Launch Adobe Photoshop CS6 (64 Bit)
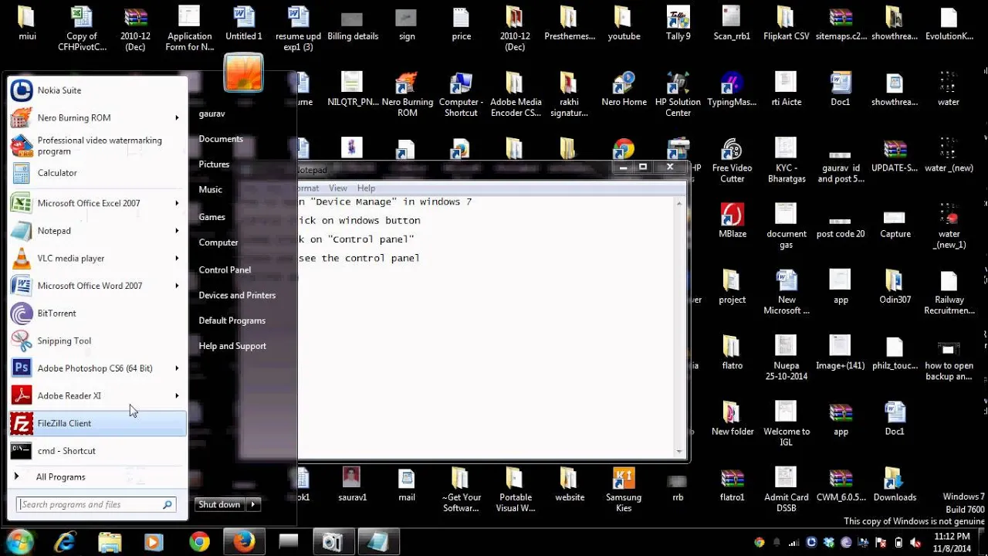 tap(97, 368)
